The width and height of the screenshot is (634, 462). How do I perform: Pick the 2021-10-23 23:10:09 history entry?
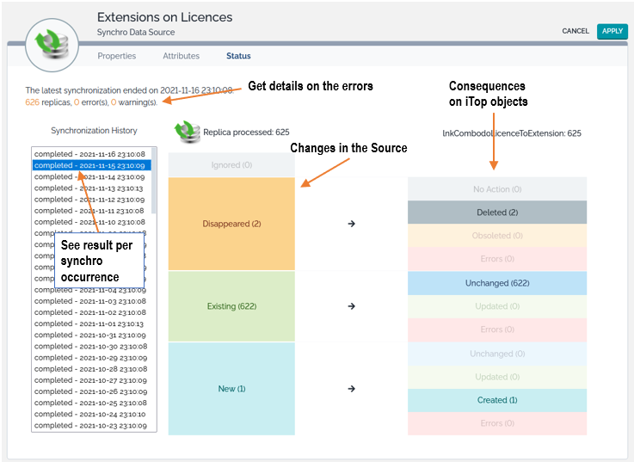[x=89, y=425]
